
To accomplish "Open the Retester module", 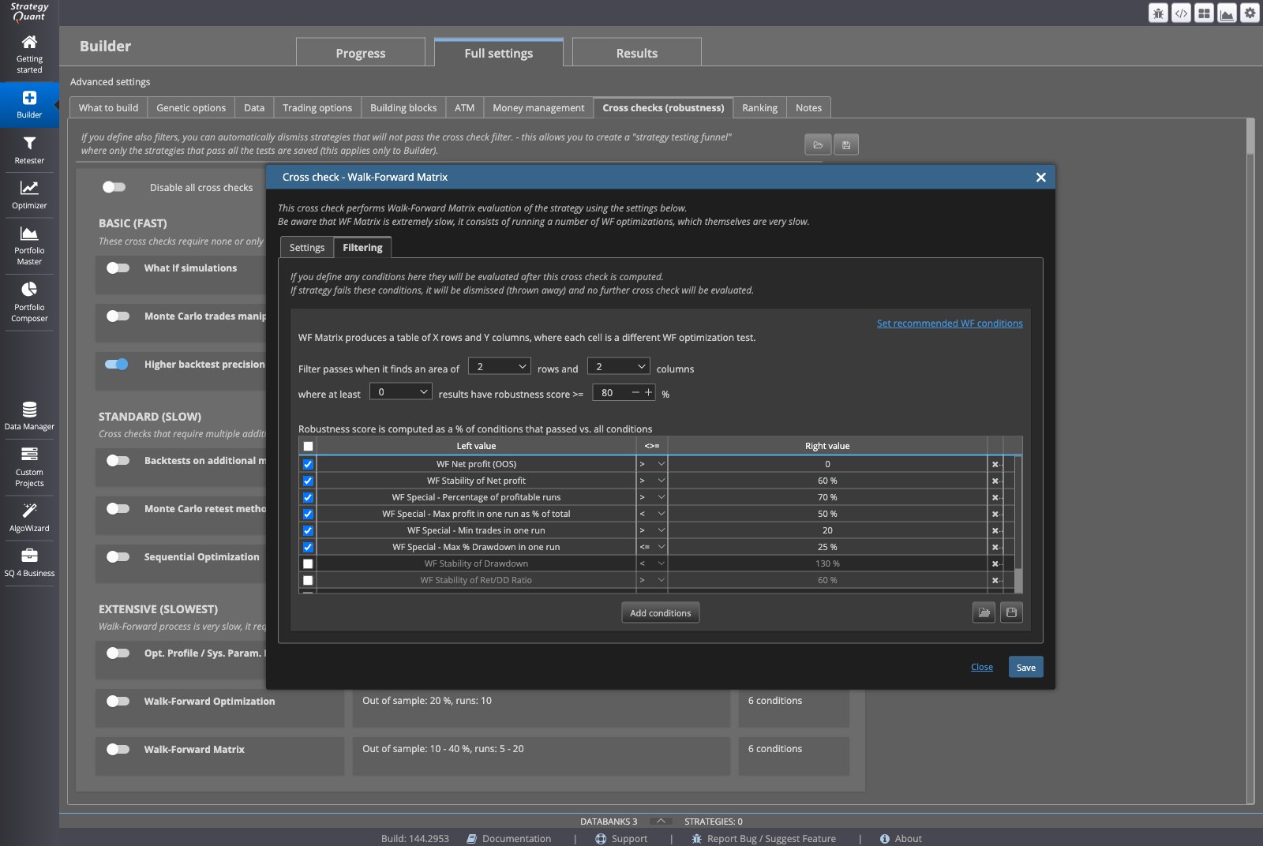I will click(29, 150).
